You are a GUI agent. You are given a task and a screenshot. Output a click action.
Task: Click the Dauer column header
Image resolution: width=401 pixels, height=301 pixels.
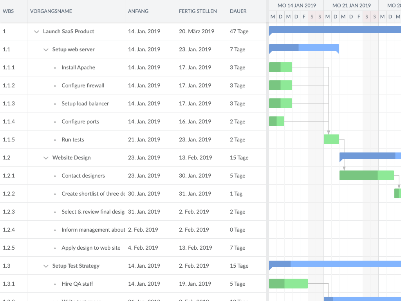(238, 11)
